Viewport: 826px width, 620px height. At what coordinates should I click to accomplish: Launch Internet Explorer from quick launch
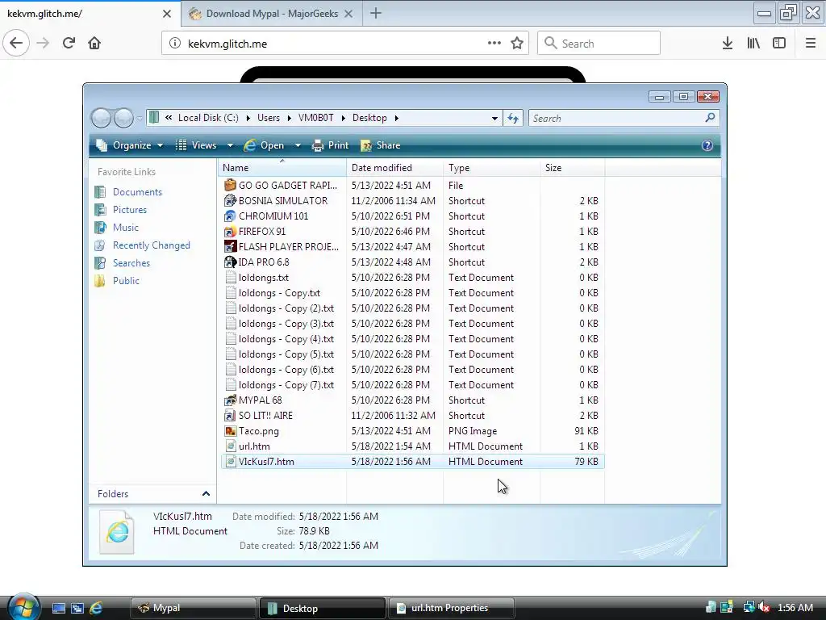click(96, 608)
